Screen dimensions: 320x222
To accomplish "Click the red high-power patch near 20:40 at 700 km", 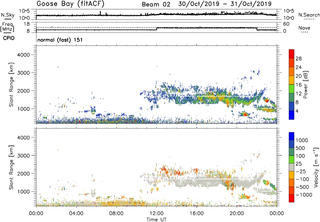I will [x=245, y=114].
